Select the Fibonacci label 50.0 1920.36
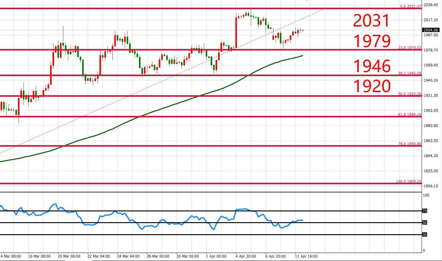Screen dimensions: 442x261 pyautogui.click(x=410, y=94)
